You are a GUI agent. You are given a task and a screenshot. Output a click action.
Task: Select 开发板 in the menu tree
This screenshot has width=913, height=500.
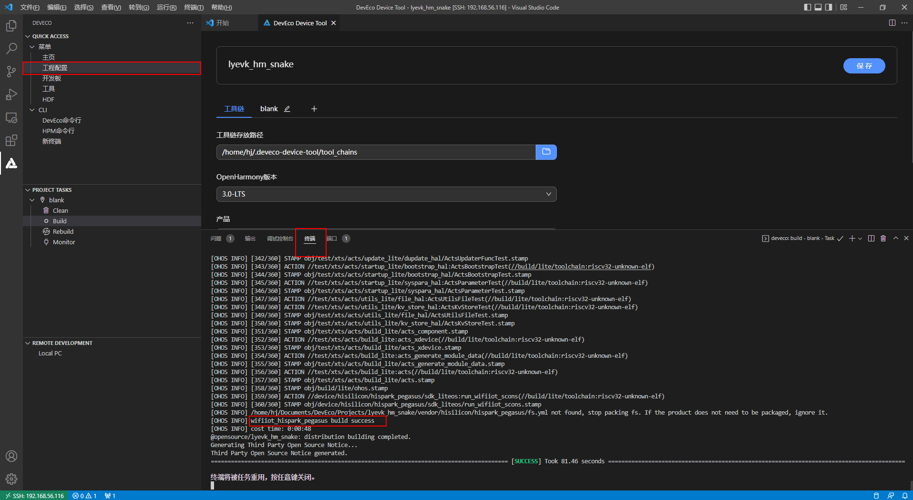pyautogui.click(x=51, y=78)
